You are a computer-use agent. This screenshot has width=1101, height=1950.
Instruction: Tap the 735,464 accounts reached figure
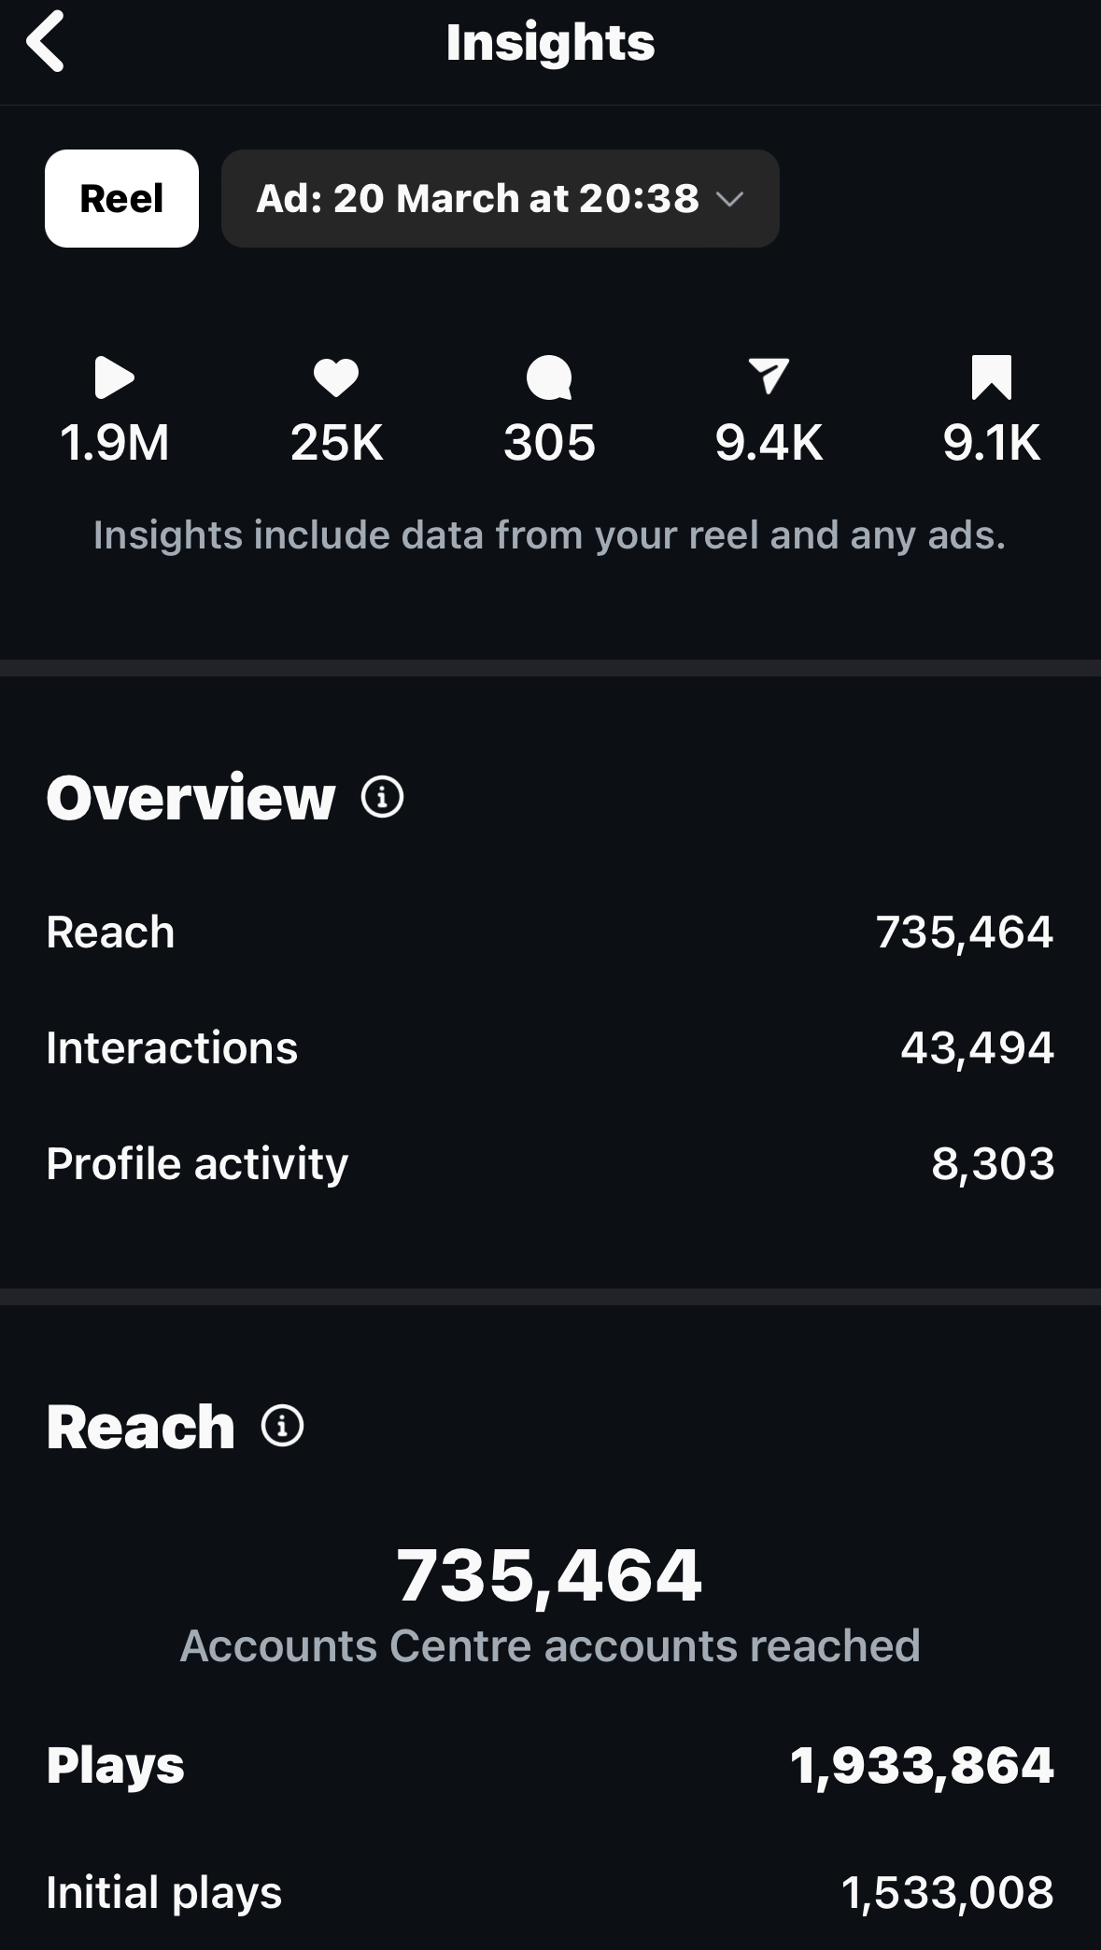(x=549, y=1576)
